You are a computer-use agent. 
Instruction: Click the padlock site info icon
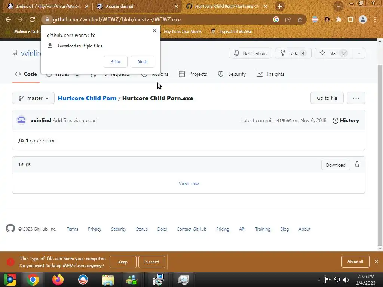coord(47,19)
